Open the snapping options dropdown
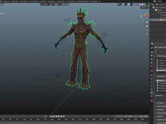 pos(60,4)
